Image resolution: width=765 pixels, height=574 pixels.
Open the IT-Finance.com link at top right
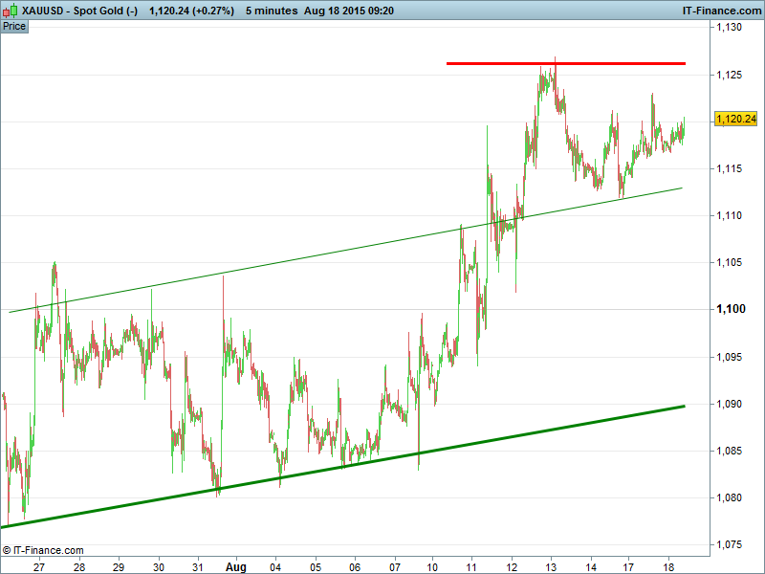(x=720, y=11)
